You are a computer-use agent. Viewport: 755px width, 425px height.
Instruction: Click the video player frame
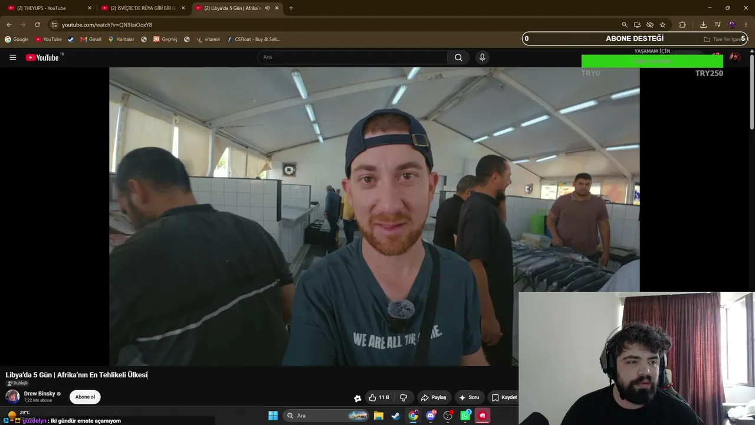point(374,216)
